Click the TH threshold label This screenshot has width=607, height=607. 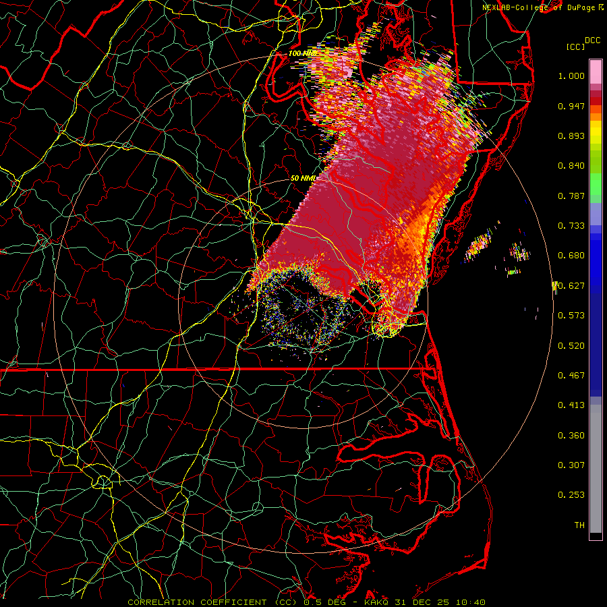tap(579, 525)
